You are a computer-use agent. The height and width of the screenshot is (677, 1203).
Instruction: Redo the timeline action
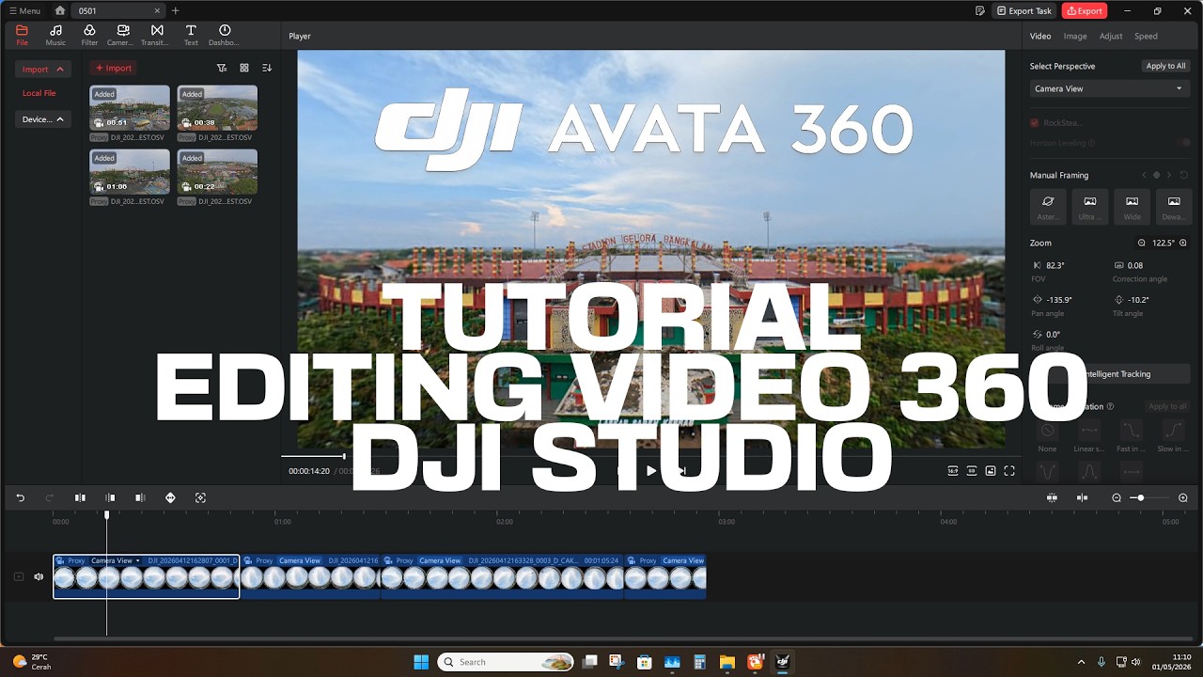click(50, 497)
